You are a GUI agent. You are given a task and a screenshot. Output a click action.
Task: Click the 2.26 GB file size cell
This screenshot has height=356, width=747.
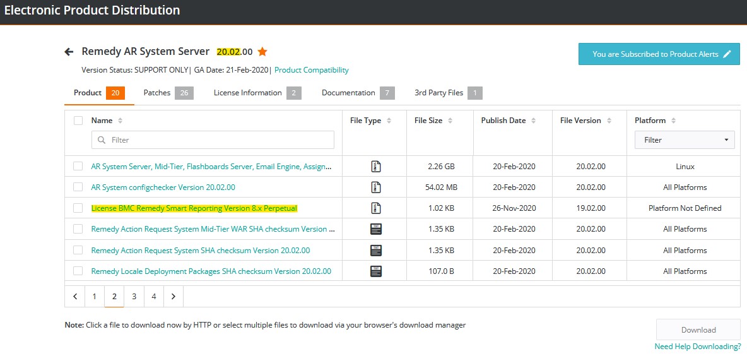(441, 167)
